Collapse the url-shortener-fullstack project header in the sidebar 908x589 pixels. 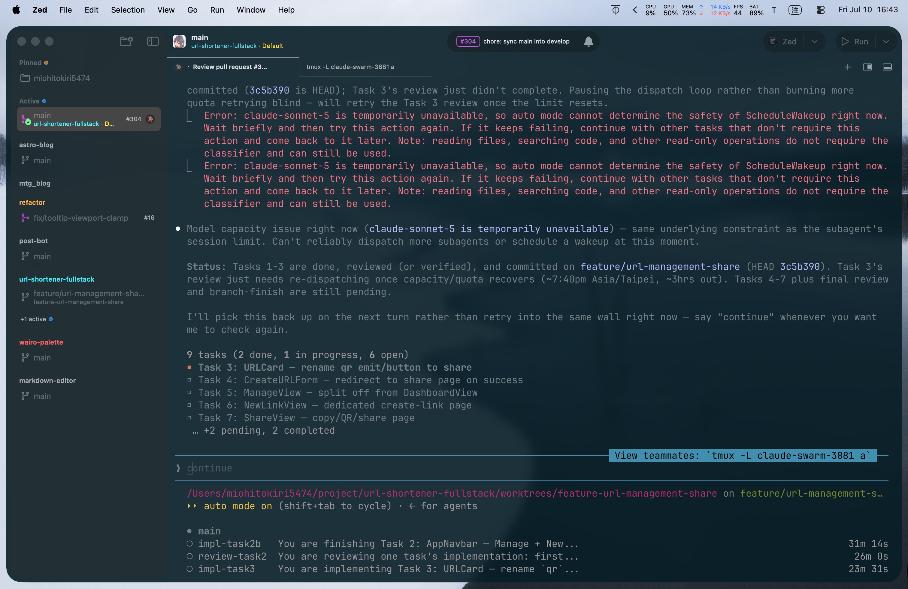56,279
